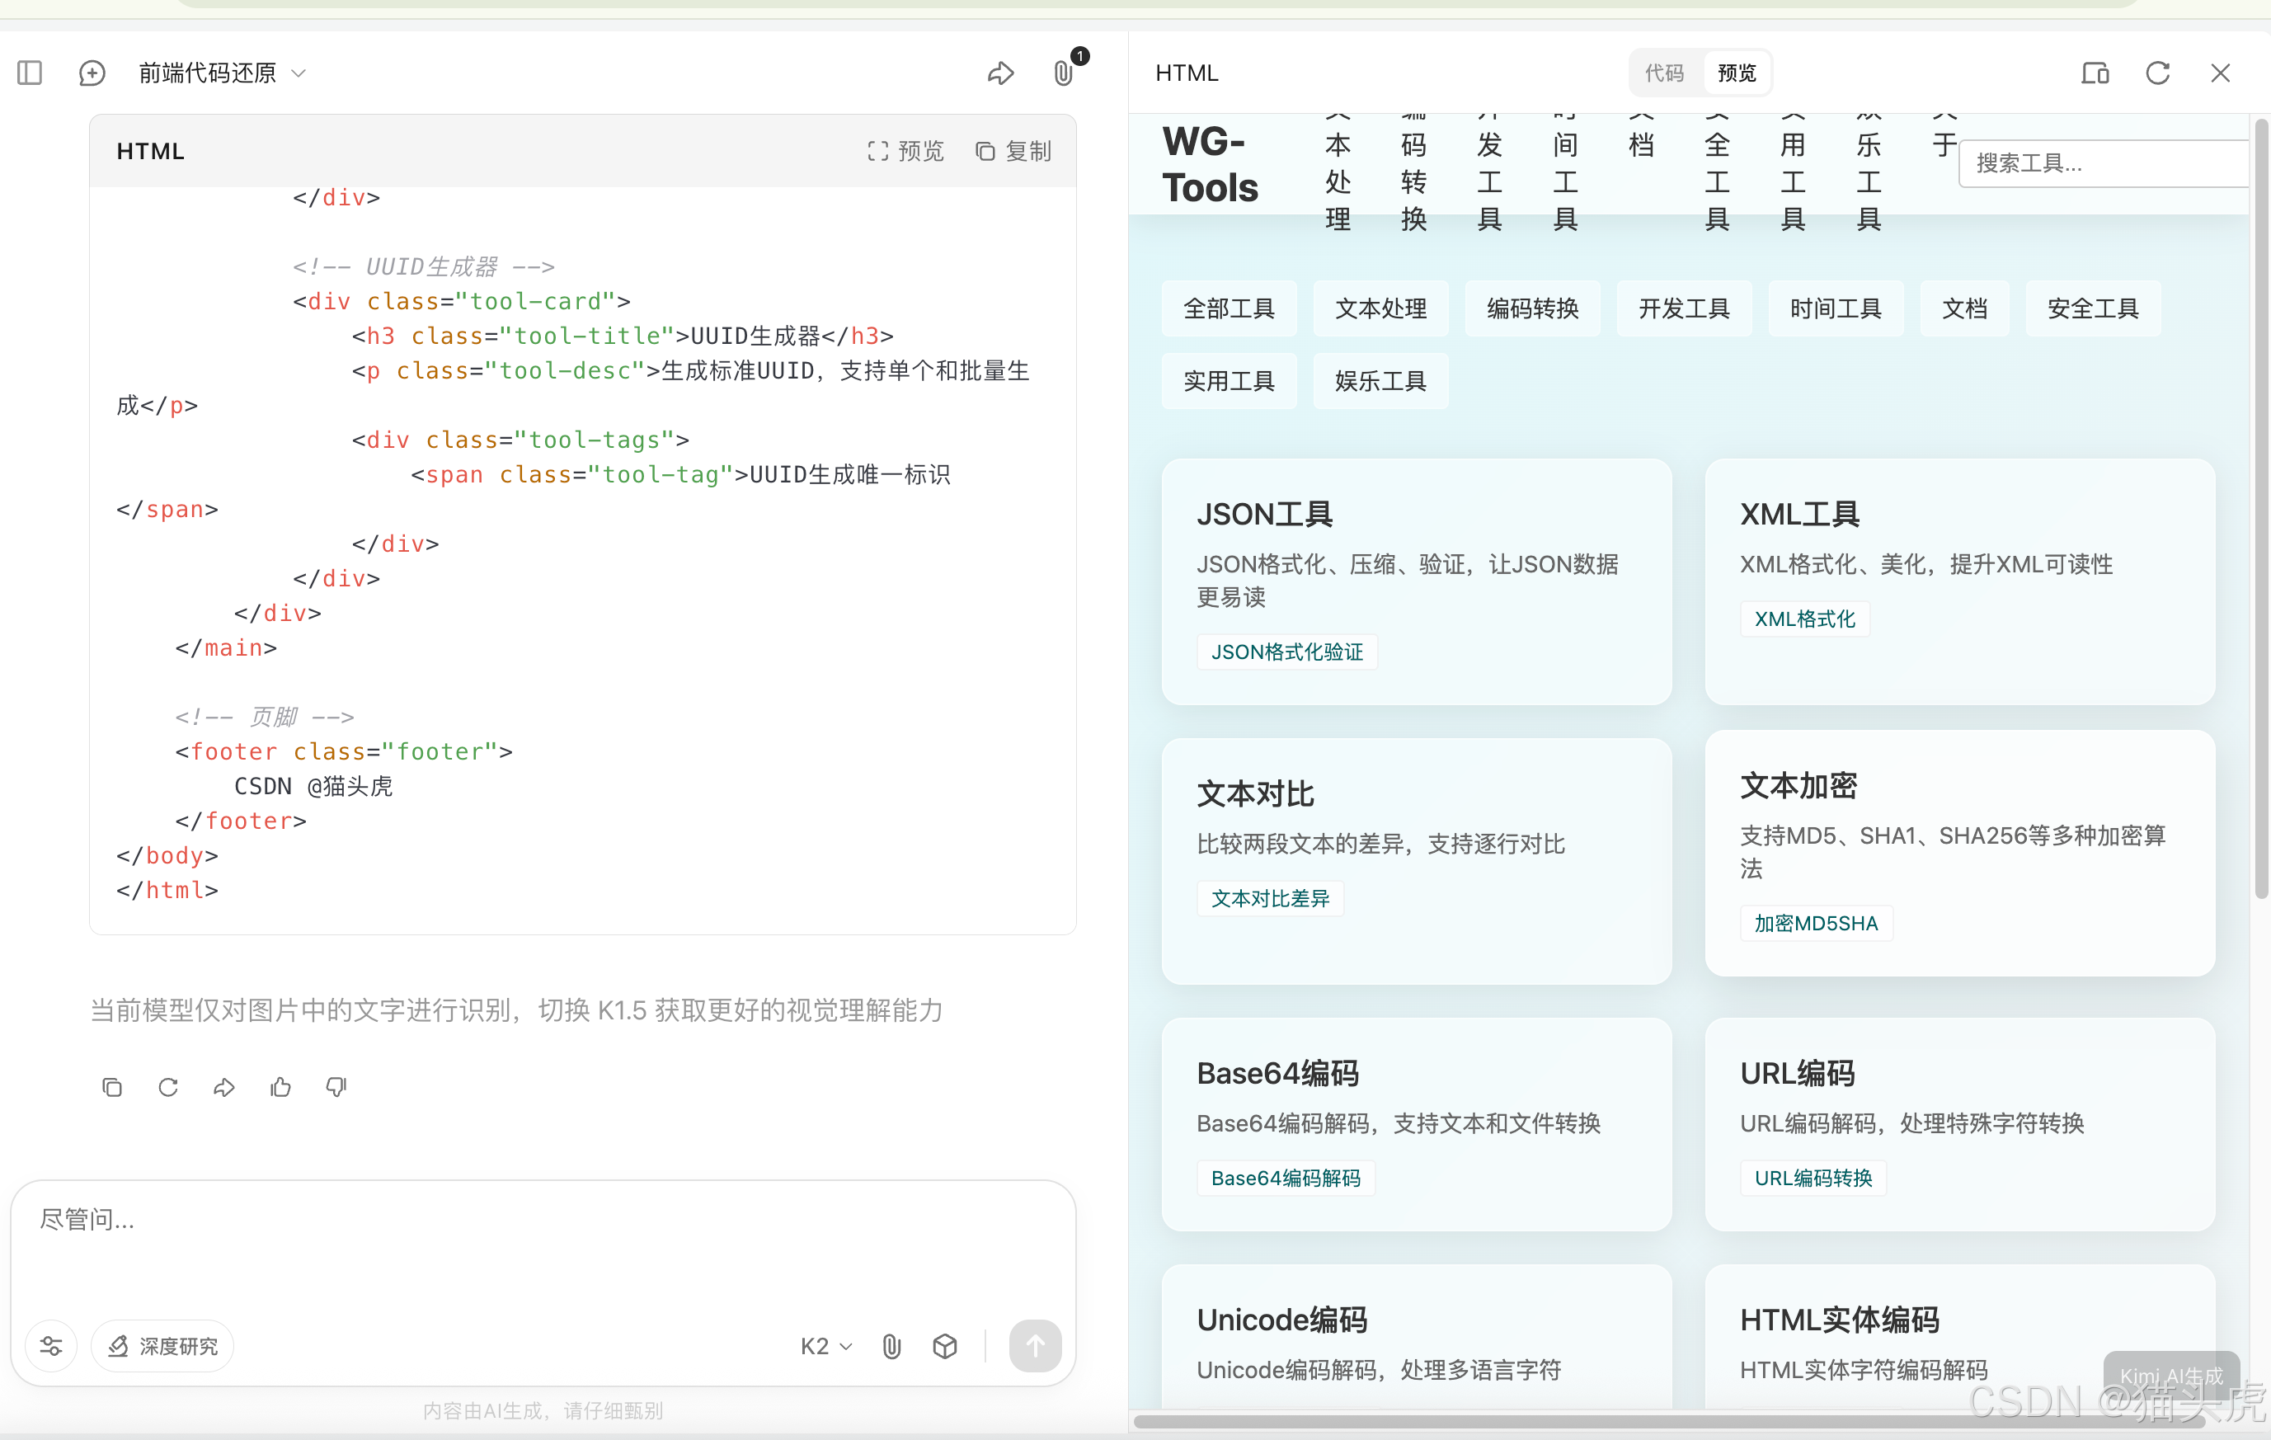Give thumbs down to the response
Screen dimensions: 2271x1440
[x=336, y=1087]
